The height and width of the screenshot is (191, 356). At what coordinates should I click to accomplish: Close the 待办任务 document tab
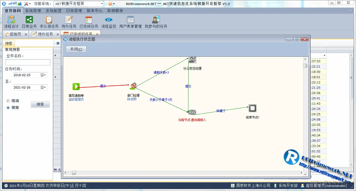(x=58, y=35)
